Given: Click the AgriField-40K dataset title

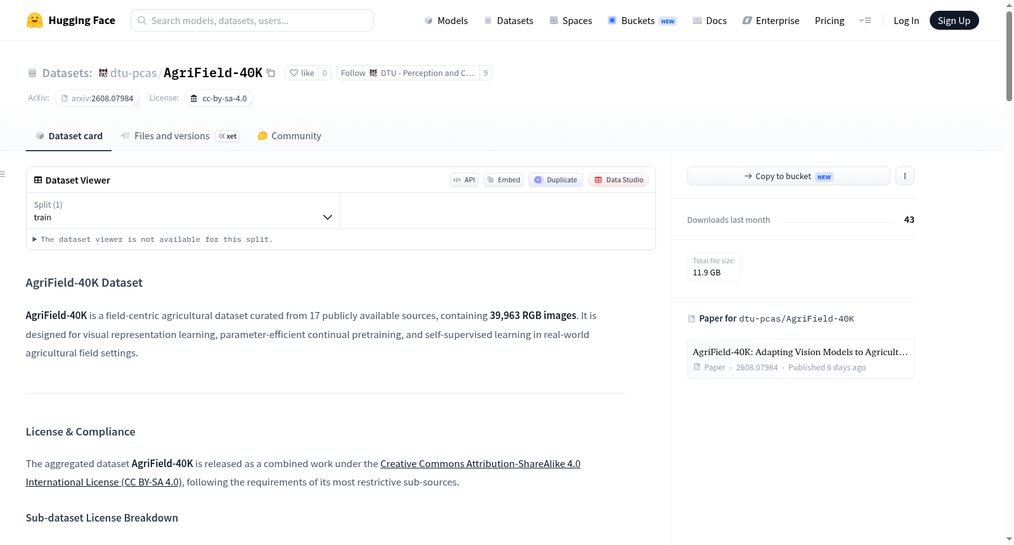Looking at the screenshot, I should click(213, 73).
